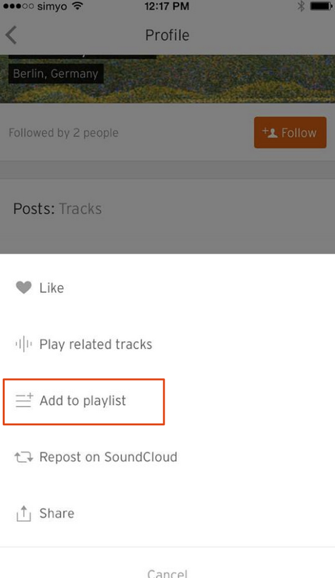The image size is (335, 578).
Task: Tap the heart Like icon
Action: tap(24, 288)
